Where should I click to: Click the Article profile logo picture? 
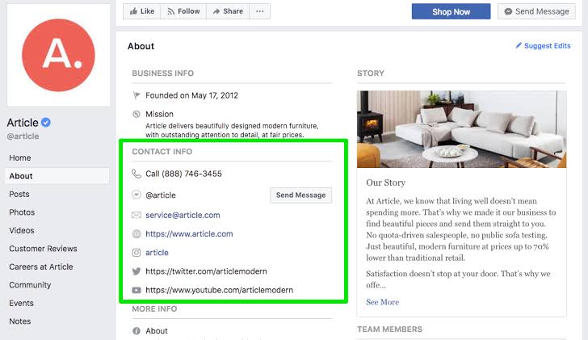(x=58, y=55)
